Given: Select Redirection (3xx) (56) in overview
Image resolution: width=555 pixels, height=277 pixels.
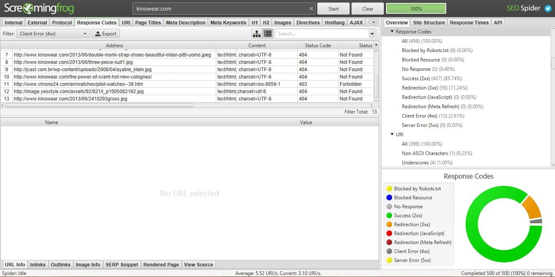Looking at the screenshot, I should click(x=434, y=88).
